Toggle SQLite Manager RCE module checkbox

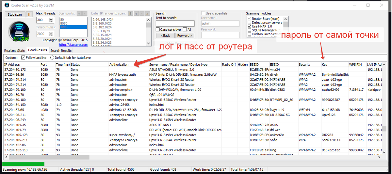pos(250,30)
